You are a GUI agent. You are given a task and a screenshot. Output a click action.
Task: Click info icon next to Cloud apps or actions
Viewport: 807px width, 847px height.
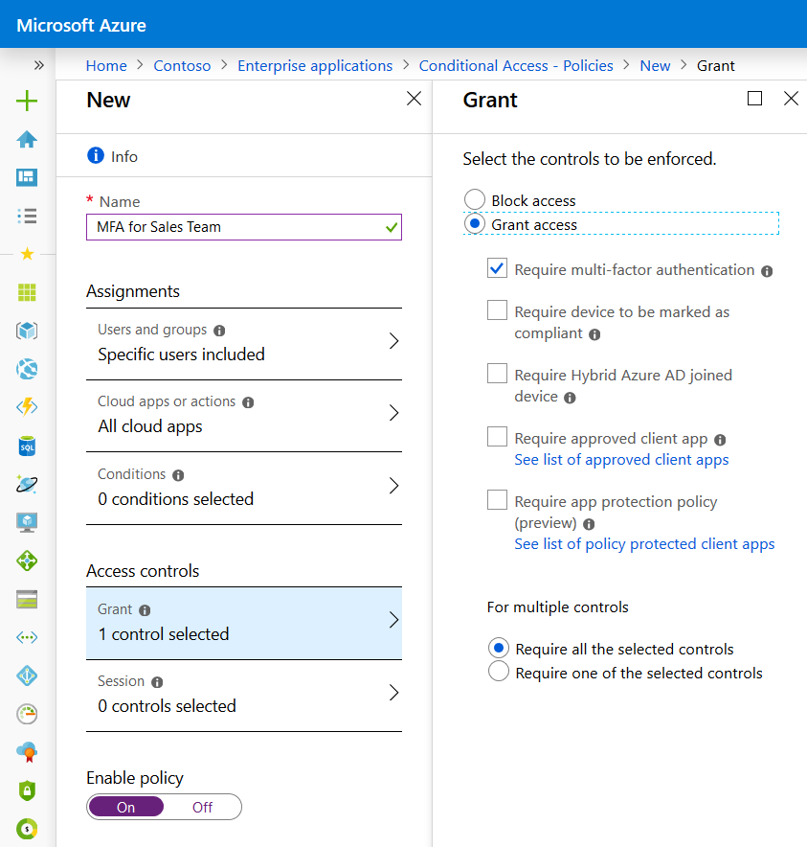(x=248, y=402)
